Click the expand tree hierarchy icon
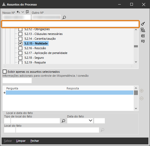 click(x=143, y=30)
